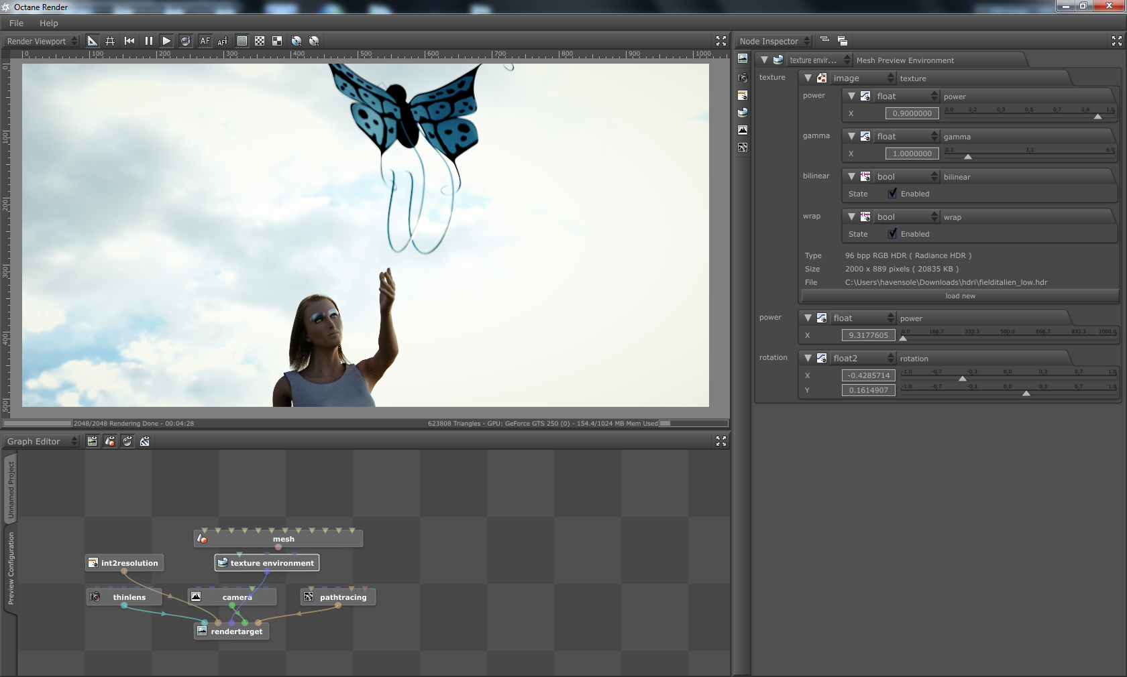Show the resolution node via sidebar icon
The image size is (1127, 677).
click(x=743, y=95)
